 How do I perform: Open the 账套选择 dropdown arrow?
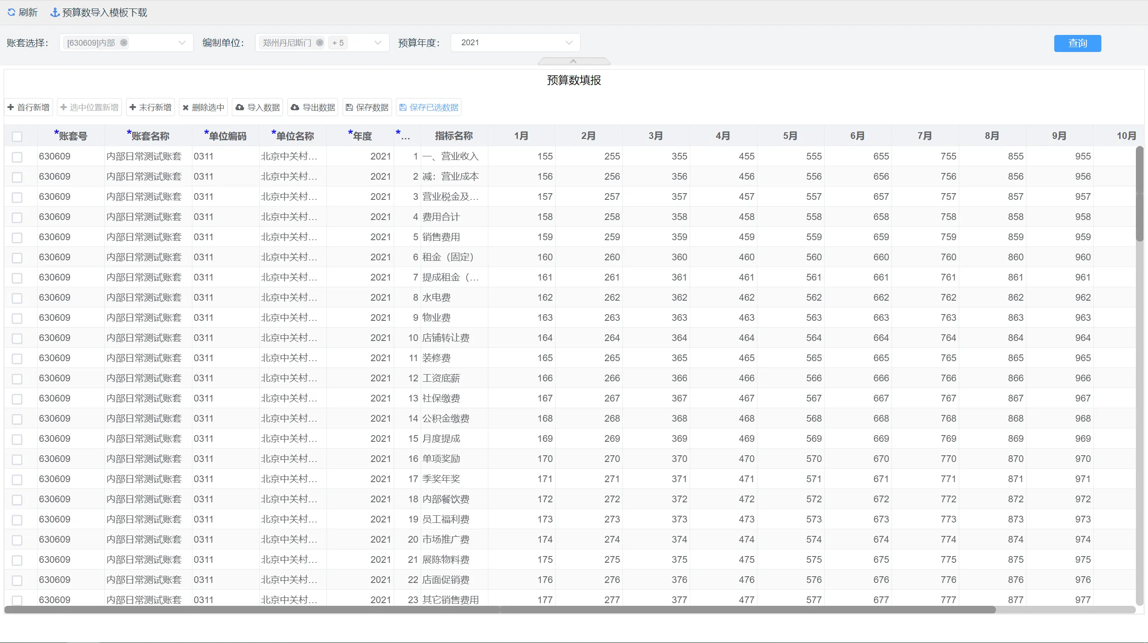pos(182,43)
